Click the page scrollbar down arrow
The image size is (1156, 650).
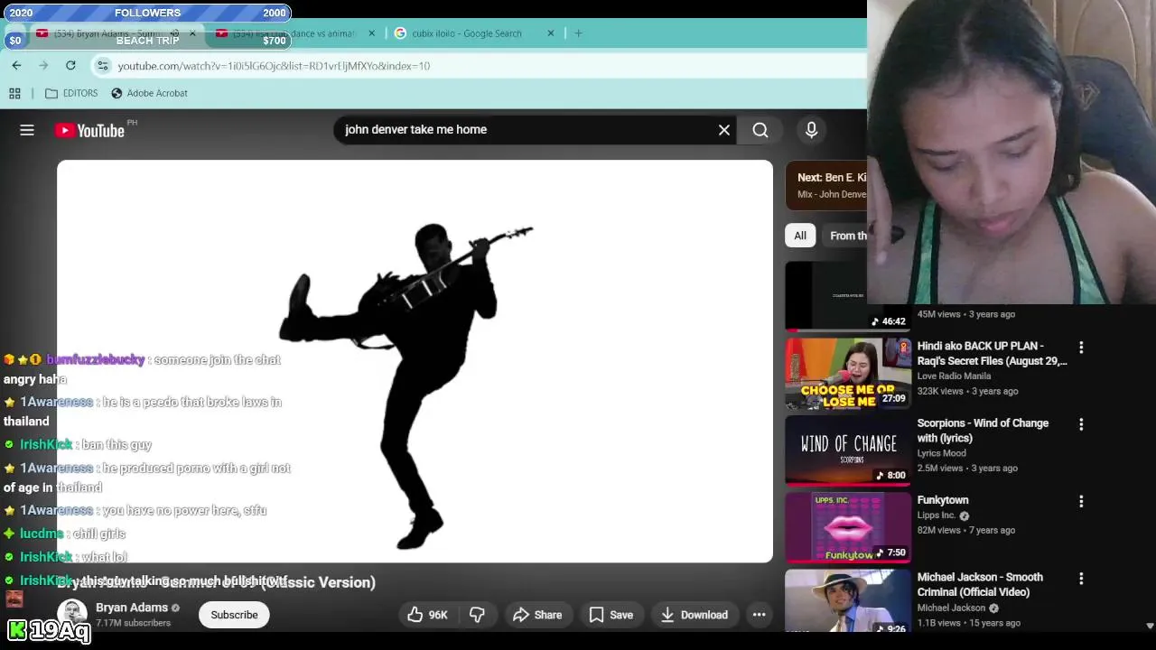(x=1150, y=626)
